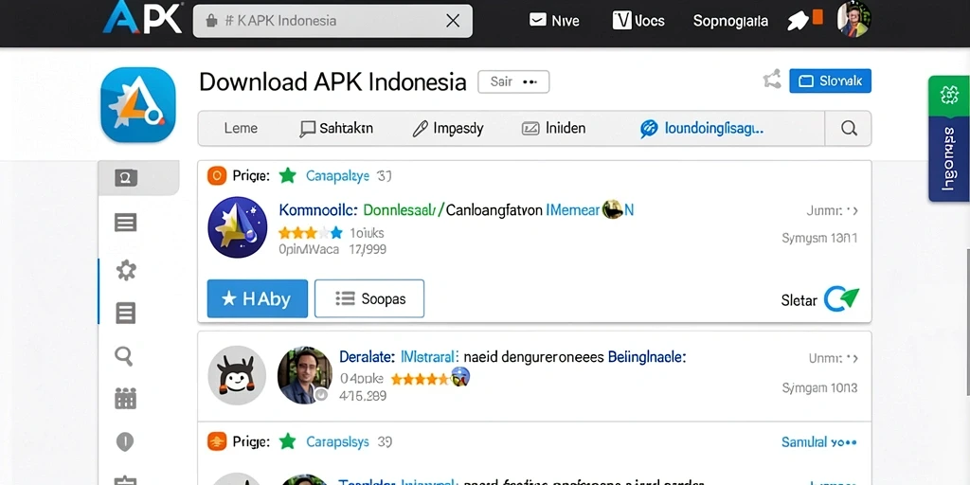970x485 pixels.
Task: Open the sidebar settings gear
Action: [126, 270]
